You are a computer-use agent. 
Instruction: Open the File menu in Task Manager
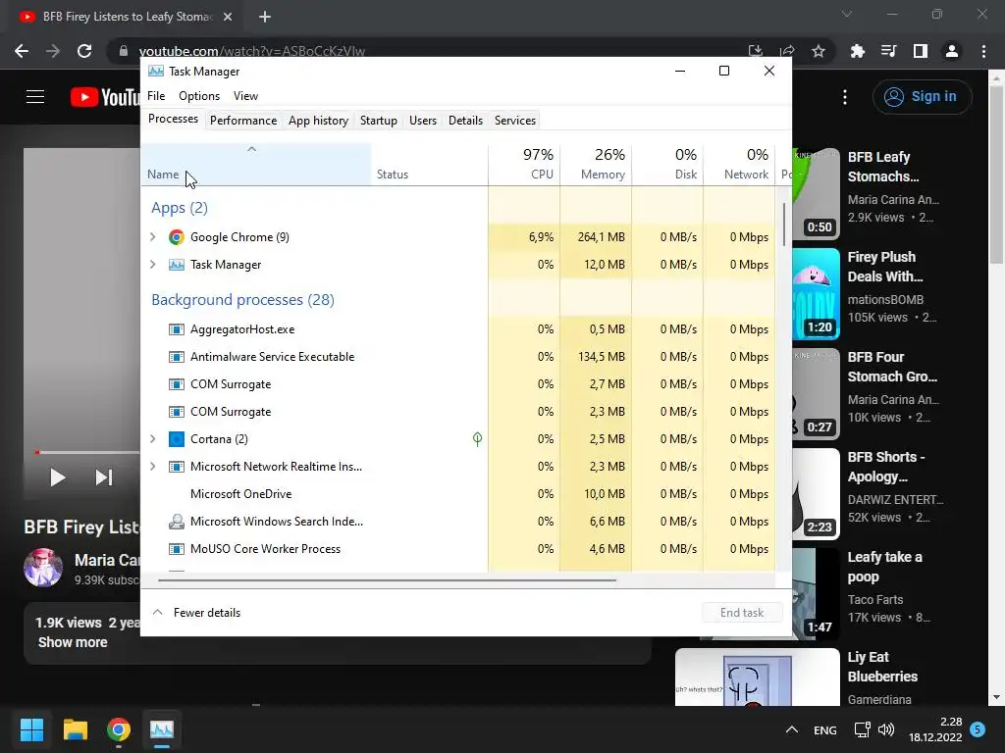[156, 96]
